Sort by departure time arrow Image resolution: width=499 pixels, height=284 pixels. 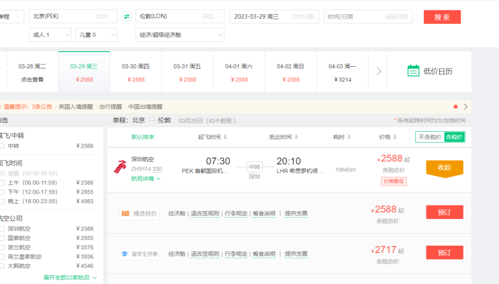(x=225, y=137)
